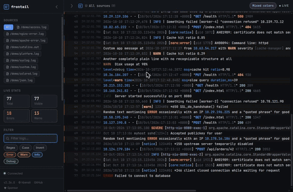Open the All sources (9) selector
Viewport: 293px width, 192px height.
pos(100,6)
